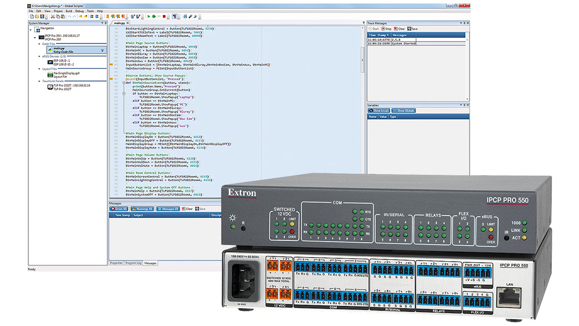
Task: Click Save in Trace Messages
Action: tap(412, 28)
